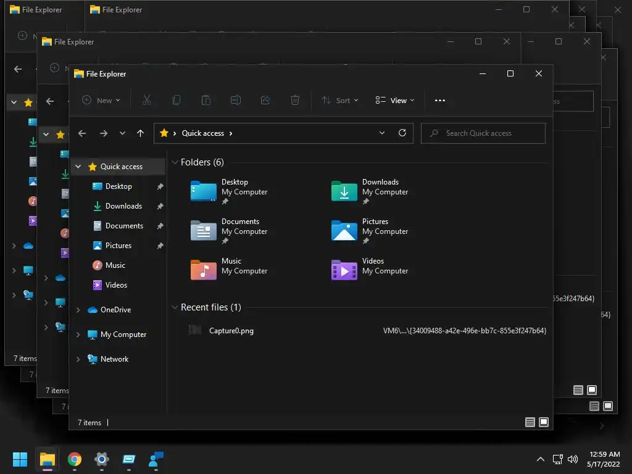Click the Delete trash icon in toolbar
The image size is (632, 474).
[x=295, y=100]
